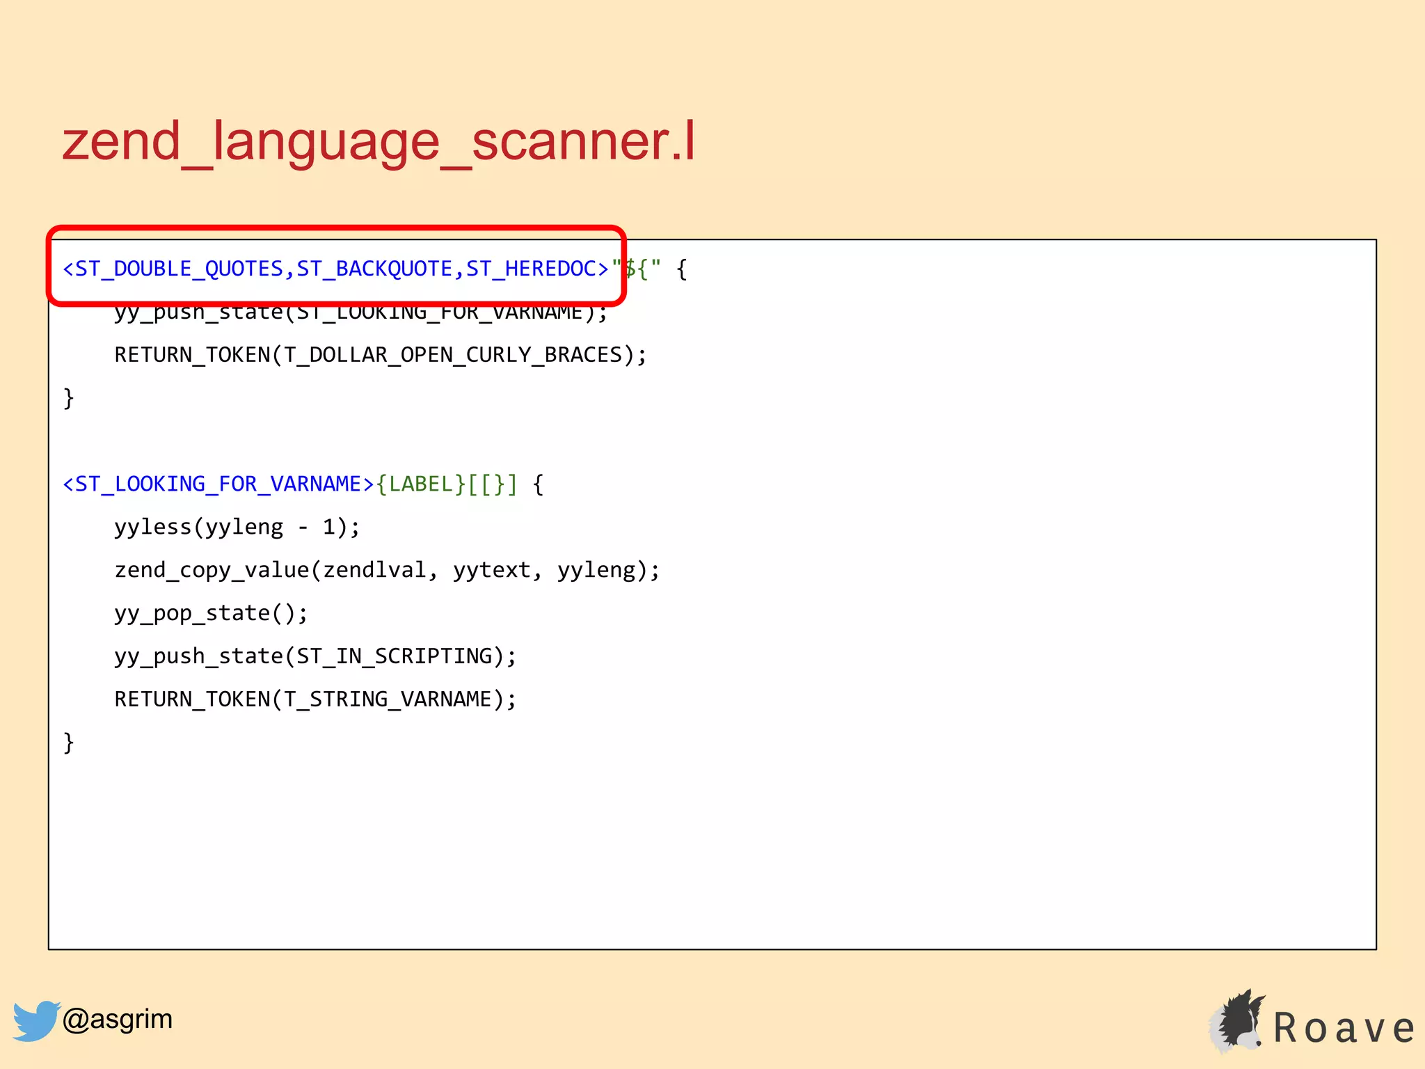Click the ST_DOUBLE_QUOTES,ST_BACKQUOTE,ST_HEREDOC state condition
This screenshot has width=1425, height=1069.
pyautogui.click(x=336, y=269)
